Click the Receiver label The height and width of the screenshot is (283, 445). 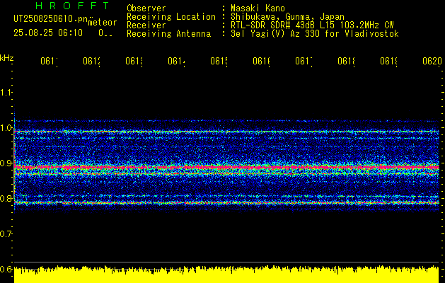pos(146,25)
